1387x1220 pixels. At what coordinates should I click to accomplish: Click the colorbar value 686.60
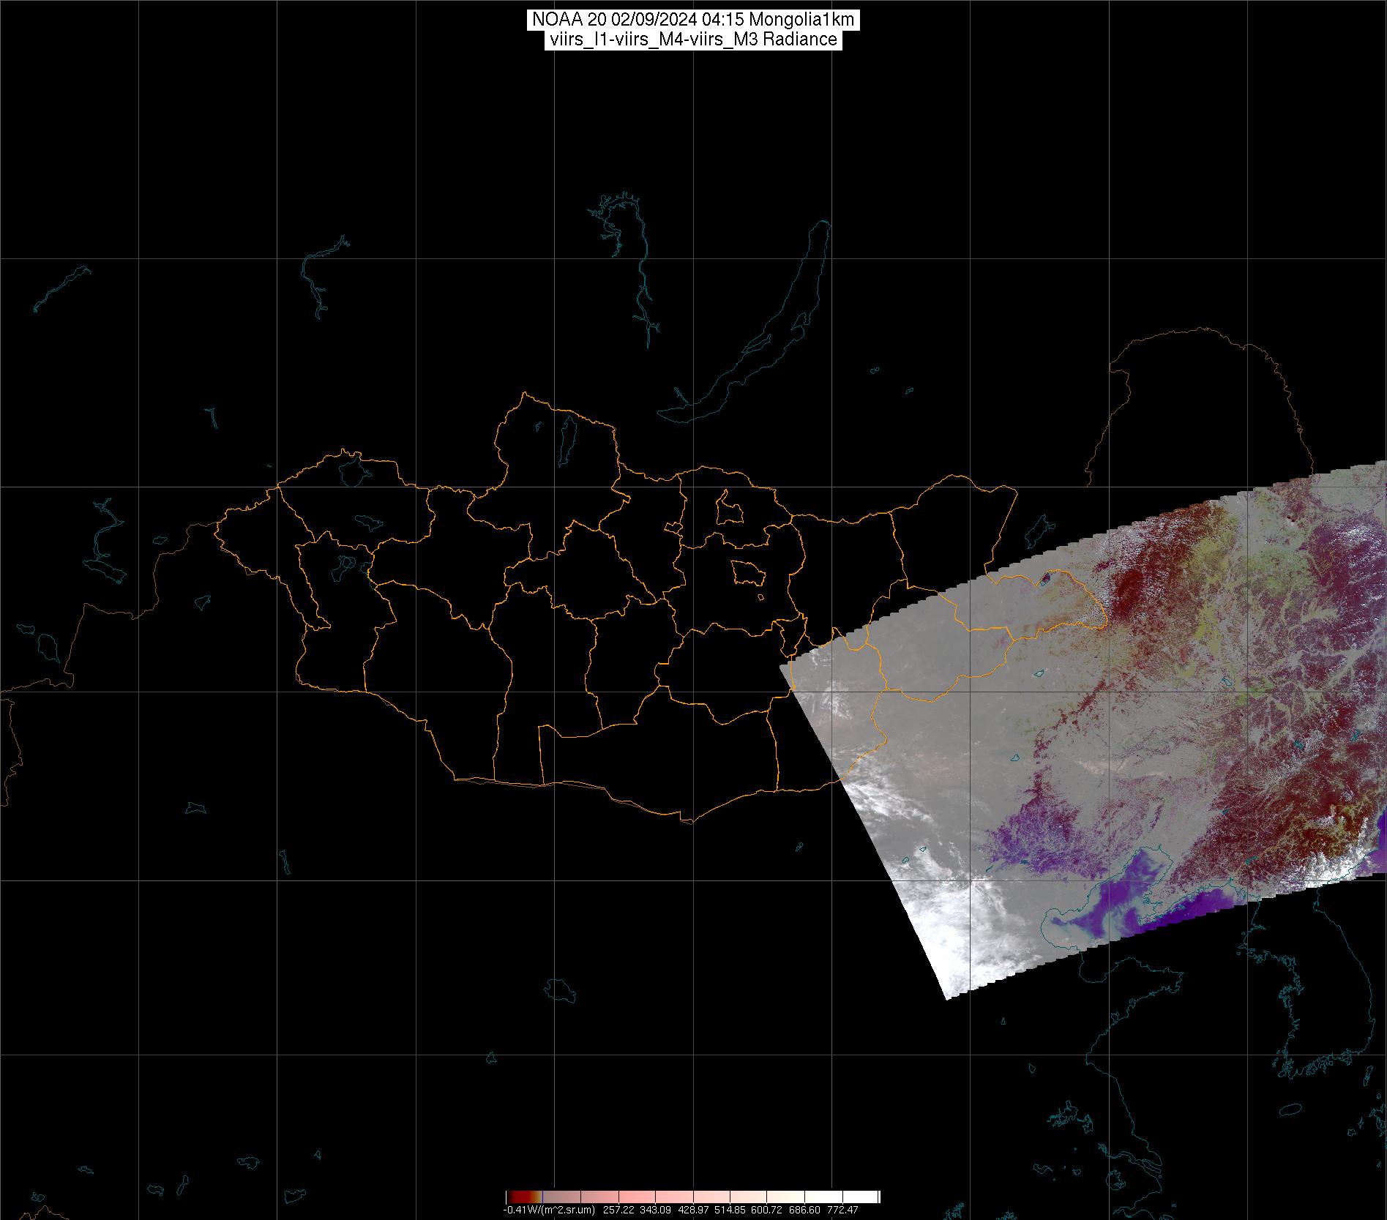tap(804, 1210)
